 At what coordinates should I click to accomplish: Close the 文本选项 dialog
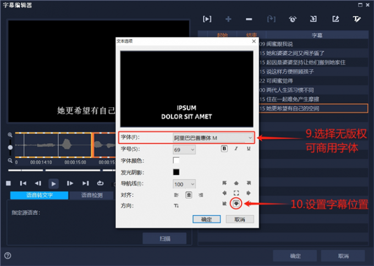[x=254, y=41]
